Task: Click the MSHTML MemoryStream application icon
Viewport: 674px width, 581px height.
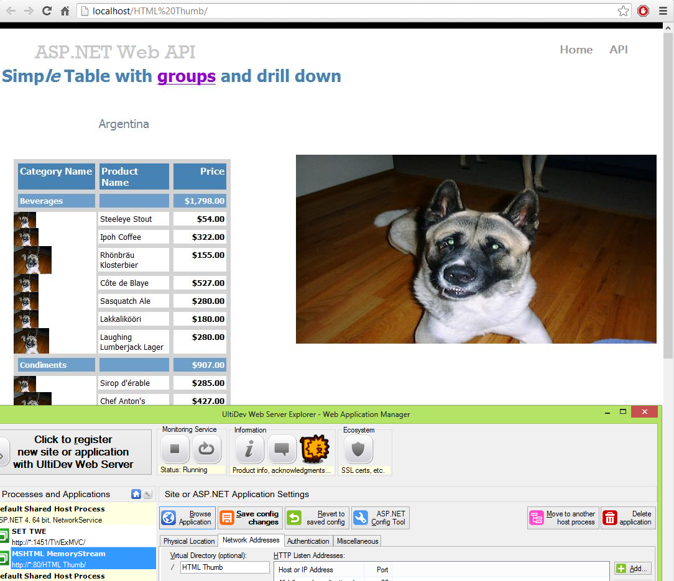Action: click(x=4, y=558)
